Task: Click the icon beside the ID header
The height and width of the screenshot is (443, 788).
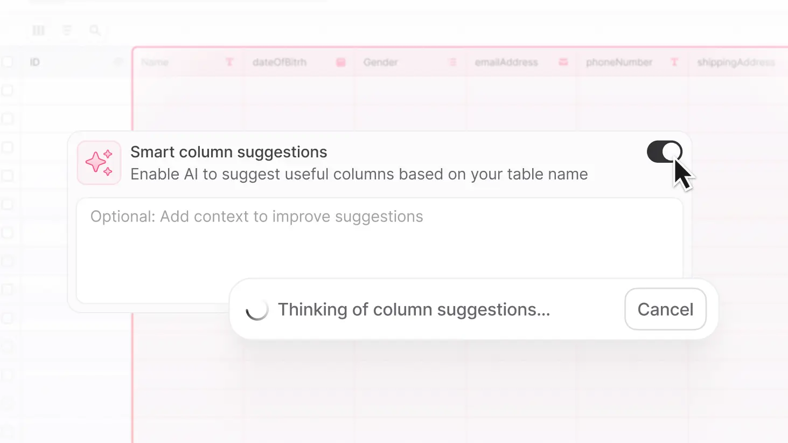Action: 118,62
